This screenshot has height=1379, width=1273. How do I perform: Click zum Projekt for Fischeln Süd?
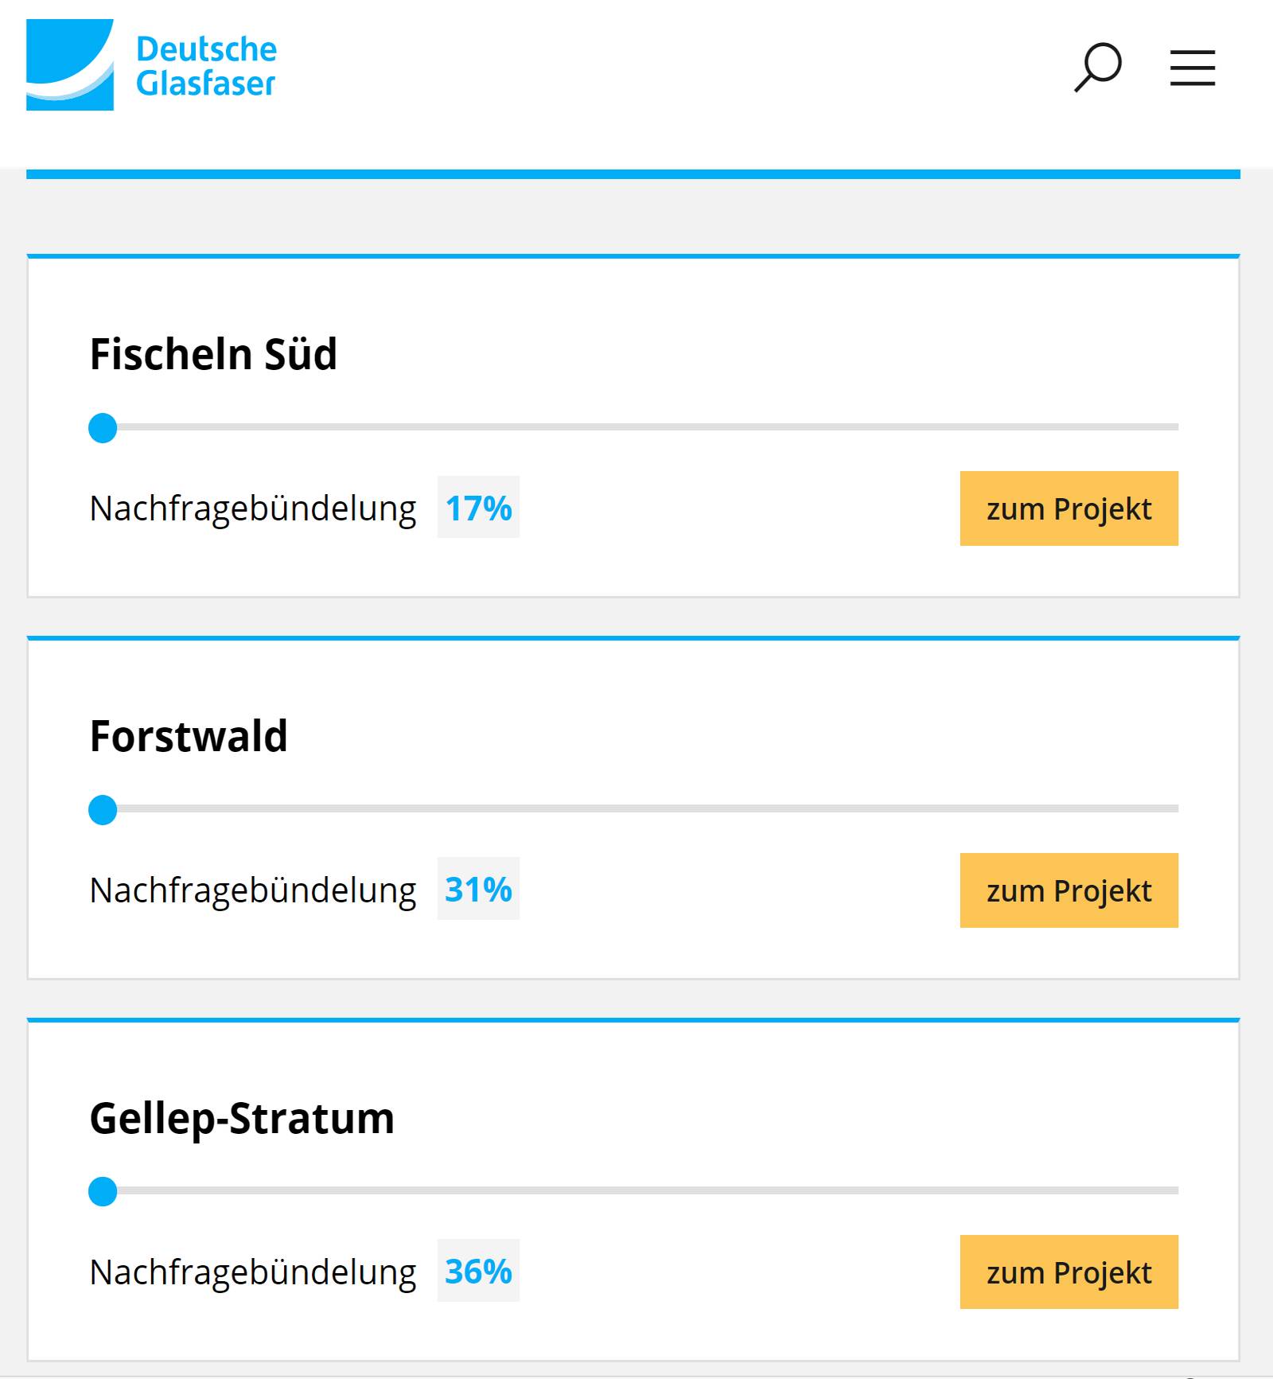point(1069,508)
